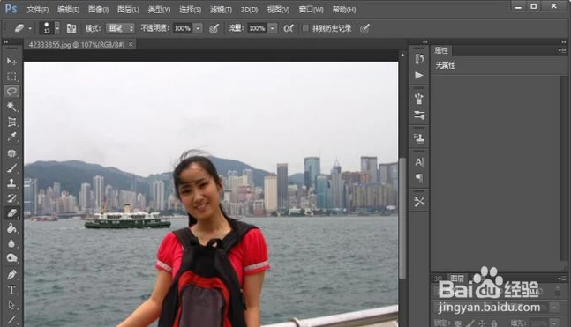571x327 pixels.
Task: Toggle lock transparent pixels in Layers panel
Action: point(458,323)
